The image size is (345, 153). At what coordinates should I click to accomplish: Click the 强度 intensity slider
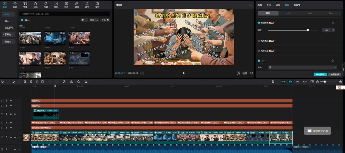click(293, 30)
